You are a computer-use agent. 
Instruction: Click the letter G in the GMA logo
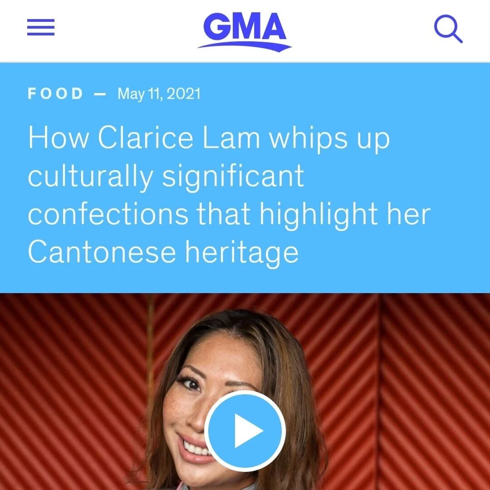point(217,27)
